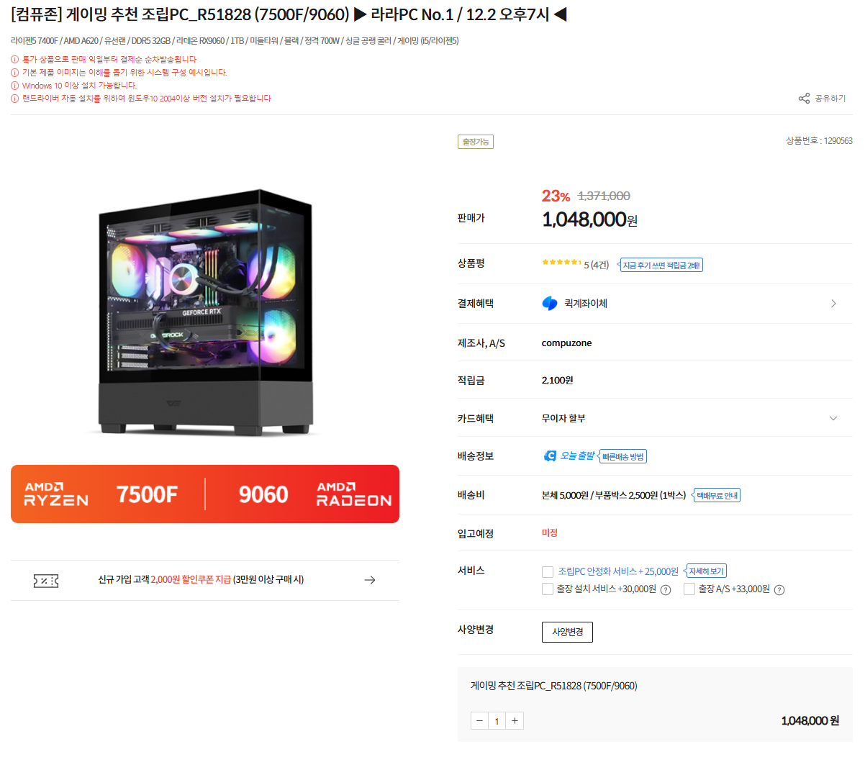Click the coupon ticket icon for new members
This screenshot has height=757, width=865.
tap(46, 581)
